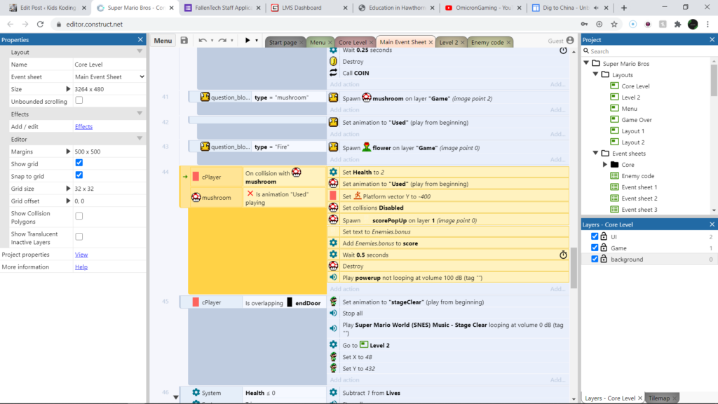Screen dimensions: 718x404
Task: Collapse the Effects properties section
Action: (x=140, y=114)
